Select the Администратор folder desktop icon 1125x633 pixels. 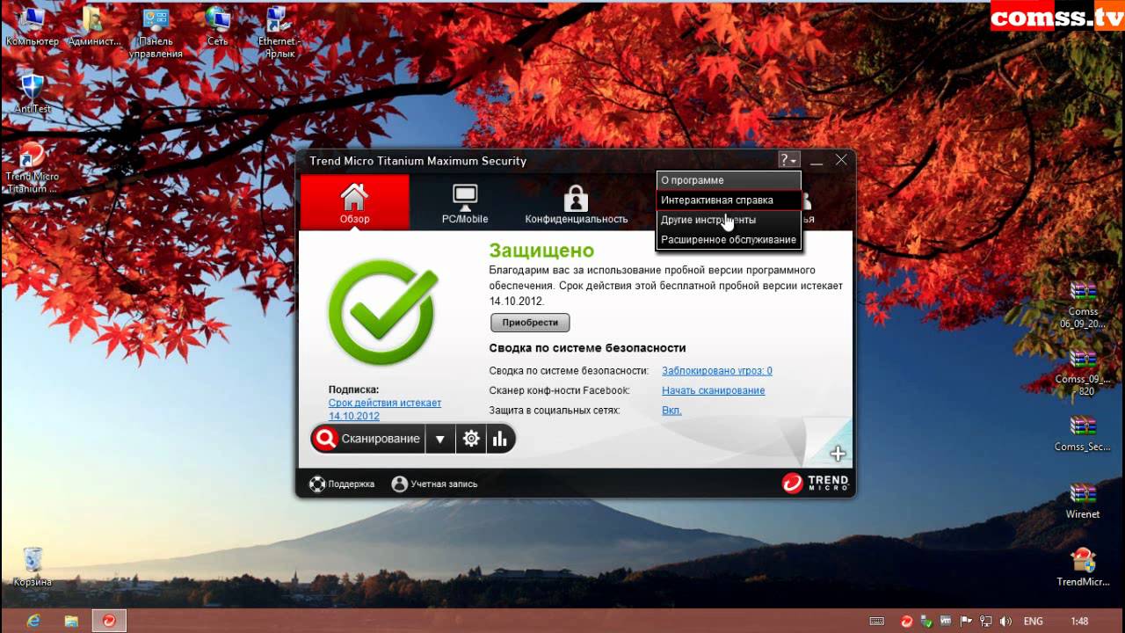tap(94, 27)
